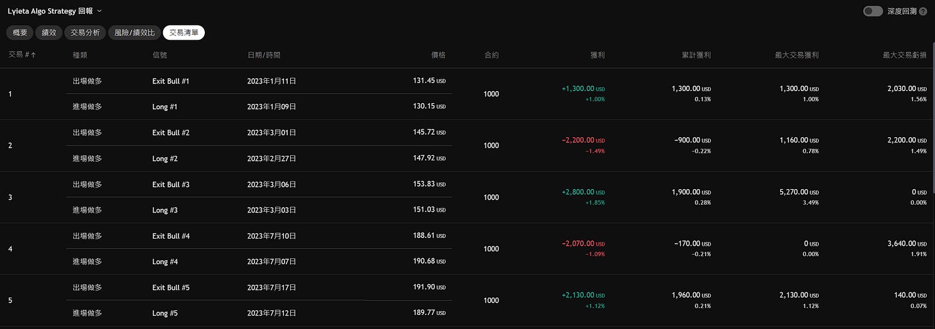Viewport: 935px width, 329px height.
Task: Click the price 131.45 USD
Action: [x=429, y=81]
